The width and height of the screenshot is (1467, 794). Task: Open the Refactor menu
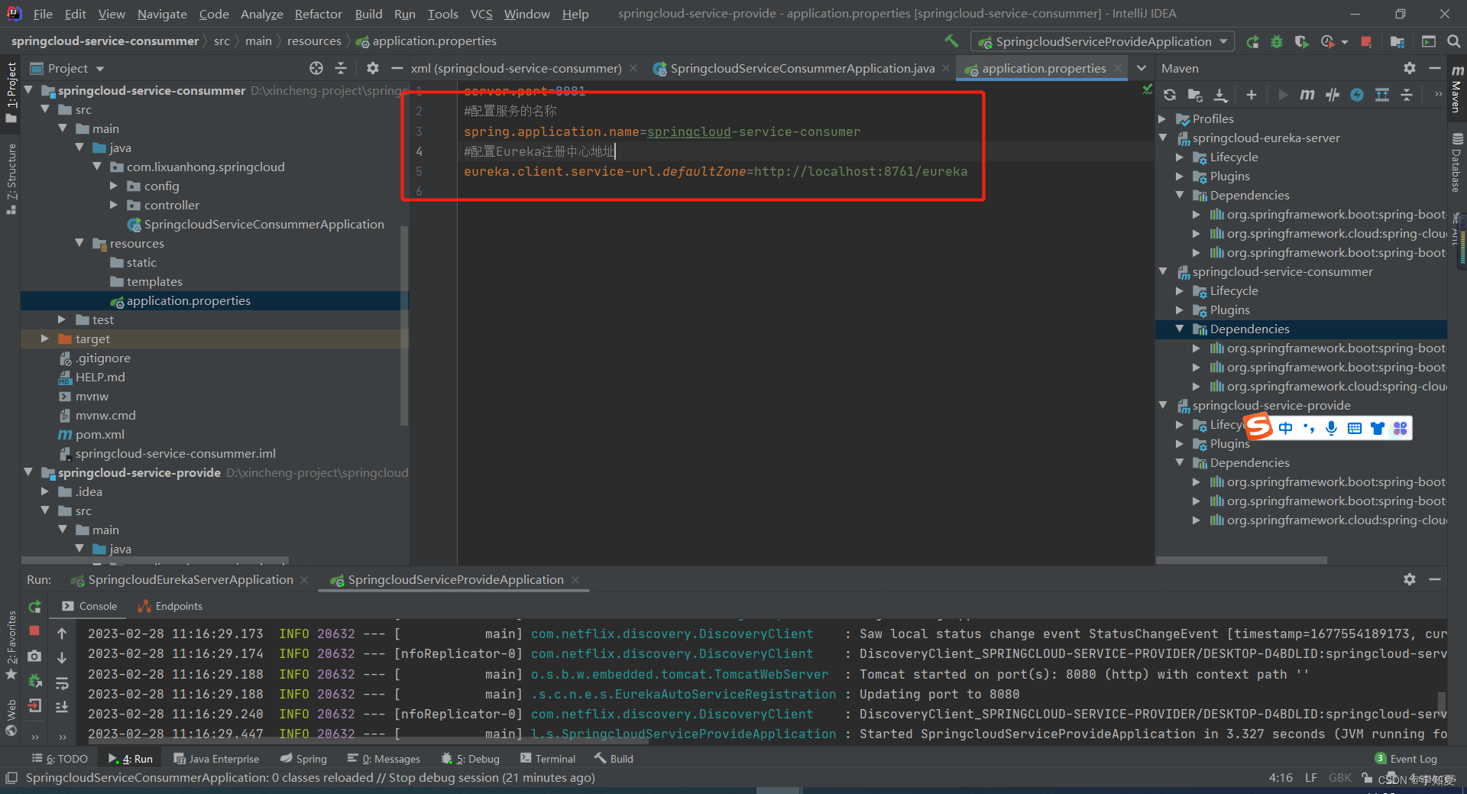point(318,14)
